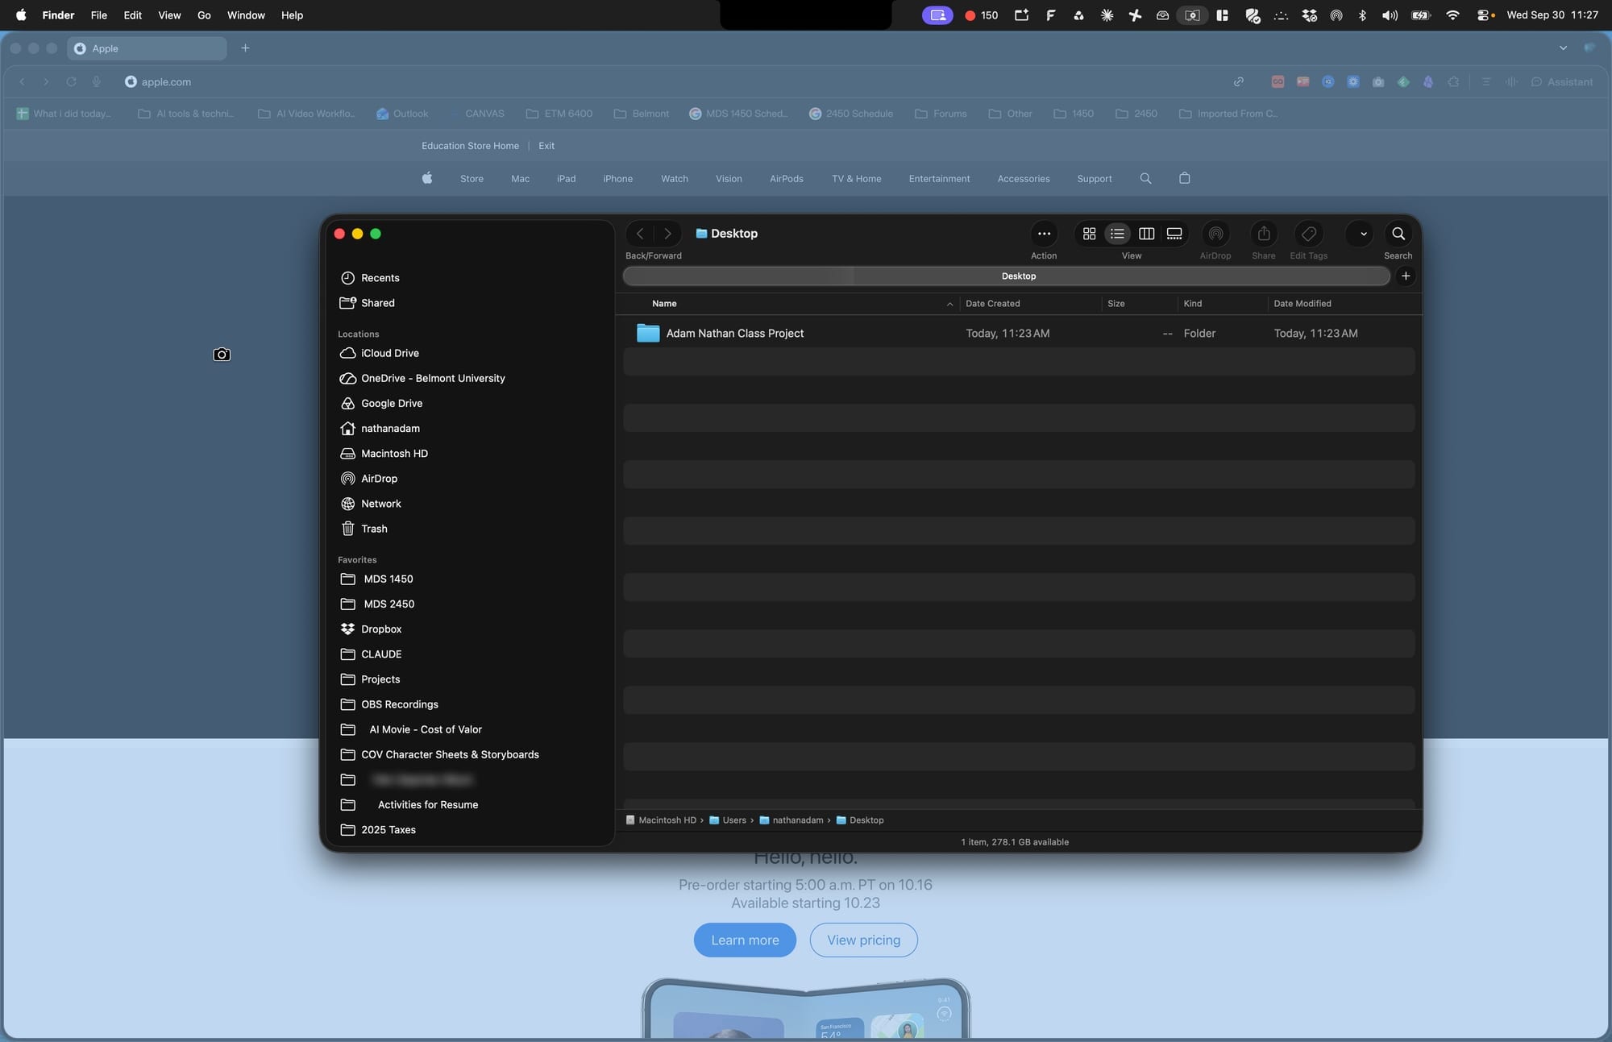
Task: Open the Edit menu
Action: click(x=132, y=15)
